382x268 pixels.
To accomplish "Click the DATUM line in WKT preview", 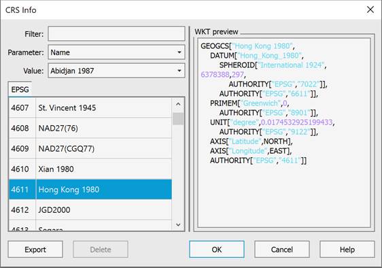I will click(256, 55).
